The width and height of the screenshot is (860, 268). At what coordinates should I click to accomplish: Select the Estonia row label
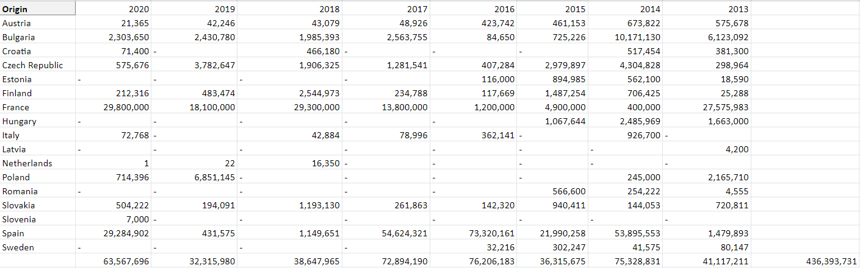point(38,79)
